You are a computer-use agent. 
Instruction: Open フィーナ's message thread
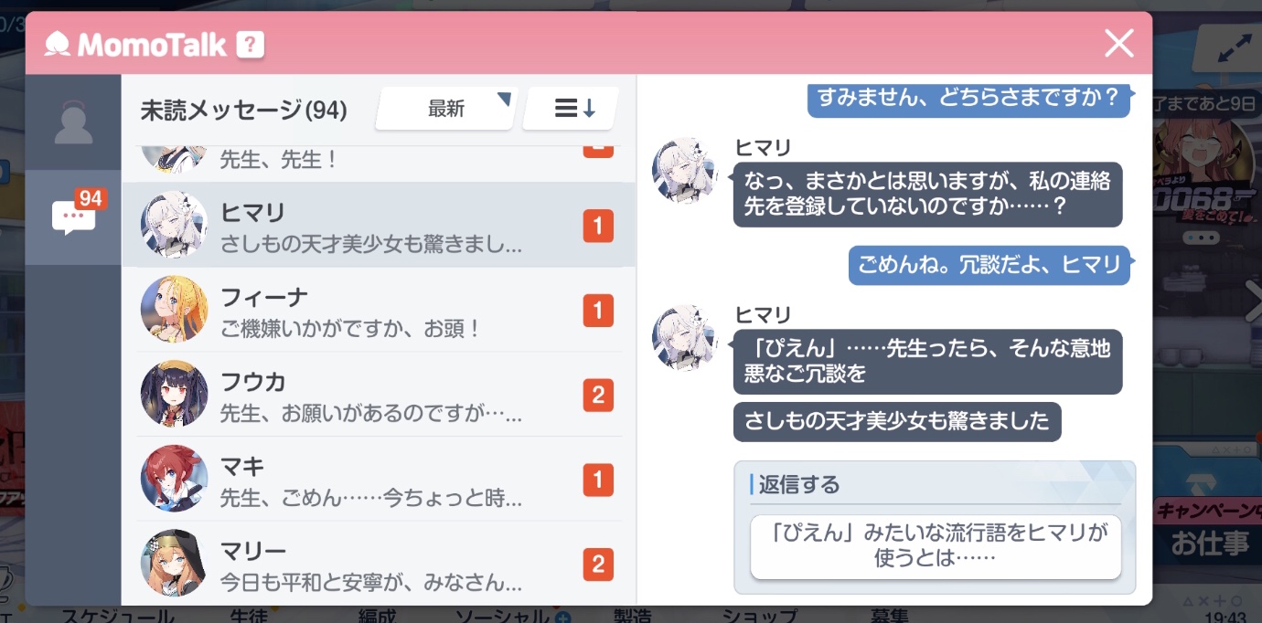(x=378, y=310)
